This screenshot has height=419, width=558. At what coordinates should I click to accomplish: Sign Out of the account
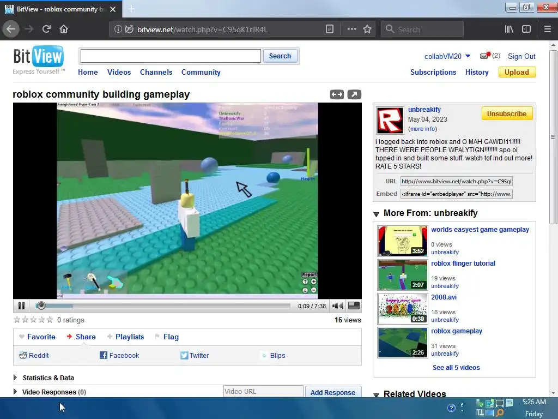521,56
